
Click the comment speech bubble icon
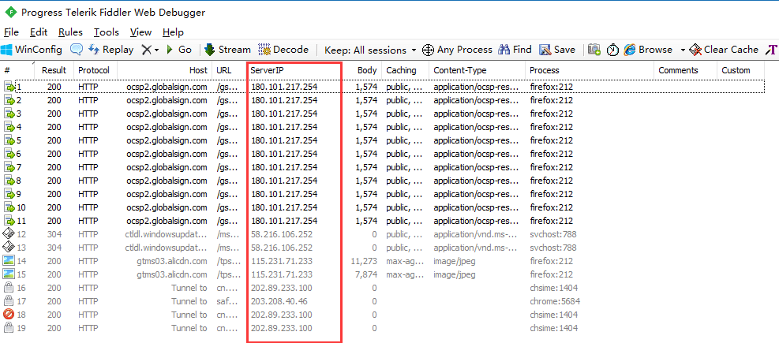(76, 50)
